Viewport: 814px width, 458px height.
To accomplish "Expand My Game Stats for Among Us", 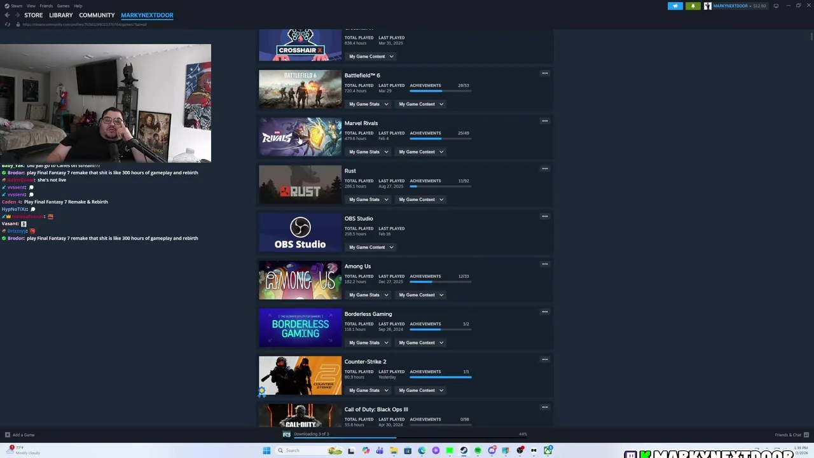I will pos(368,295).
